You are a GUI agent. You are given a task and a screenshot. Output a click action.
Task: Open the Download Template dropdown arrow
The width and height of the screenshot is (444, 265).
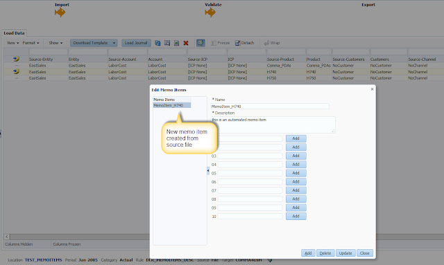pos(114,43)
